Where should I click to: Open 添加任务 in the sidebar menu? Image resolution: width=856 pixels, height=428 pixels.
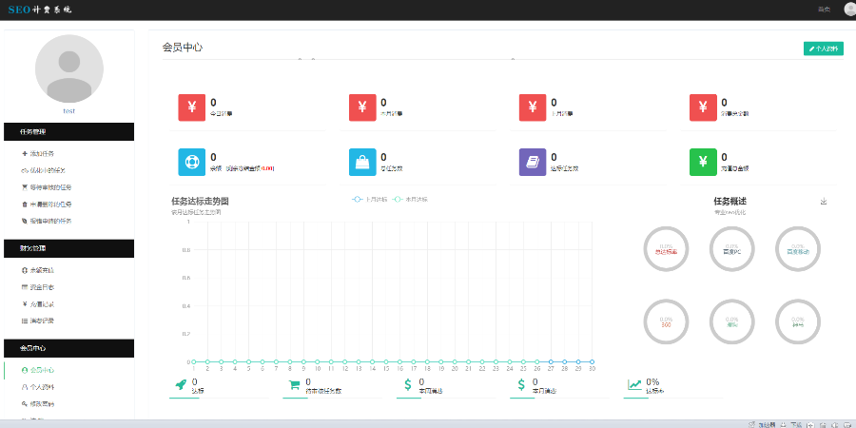(x=42, y=153)
